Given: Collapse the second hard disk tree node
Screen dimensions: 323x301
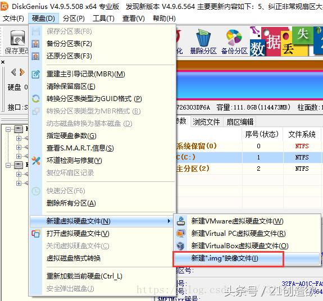Looking at the screenshot, I should click(8, 165).
